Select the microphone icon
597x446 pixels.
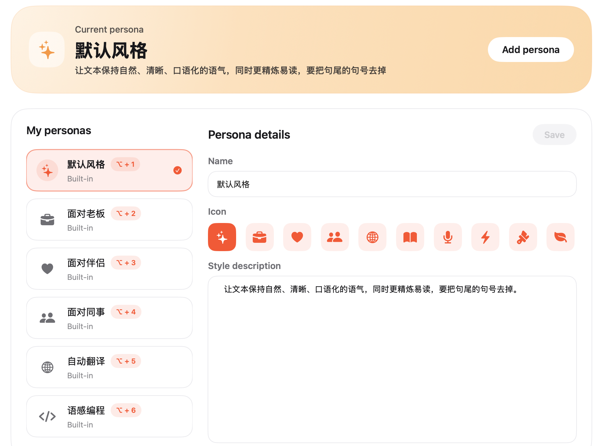448,237
